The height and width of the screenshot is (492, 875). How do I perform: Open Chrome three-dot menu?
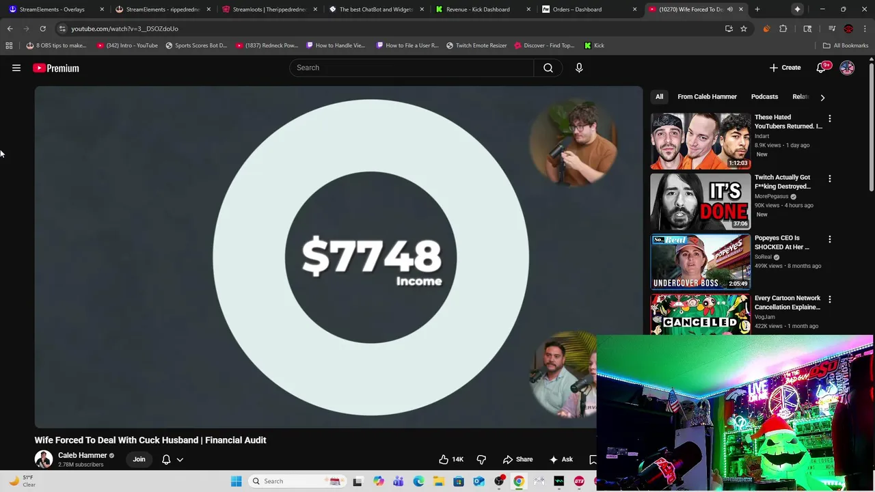pyautogui.click(x=865, y=29)
